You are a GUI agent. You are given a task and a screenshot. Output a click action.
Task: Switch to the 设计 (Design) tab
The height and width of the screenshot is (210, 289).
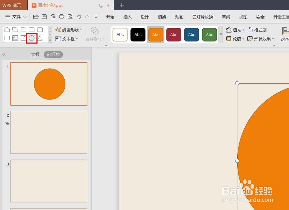[x=145, y=17]
